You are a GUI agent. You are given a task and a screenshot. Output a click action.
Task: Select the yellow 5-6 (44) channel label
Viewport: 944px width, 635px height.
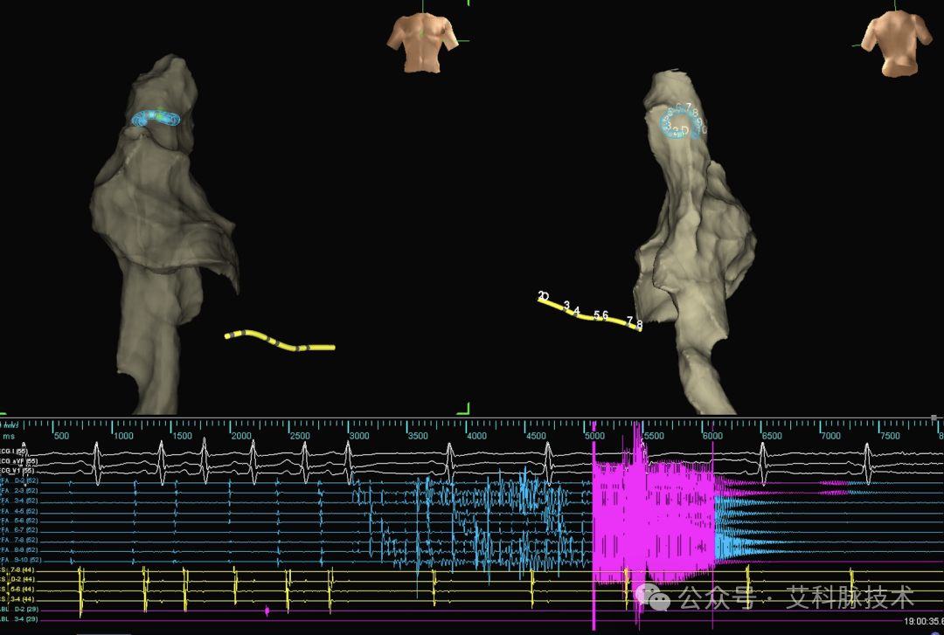tap(17, 590)
